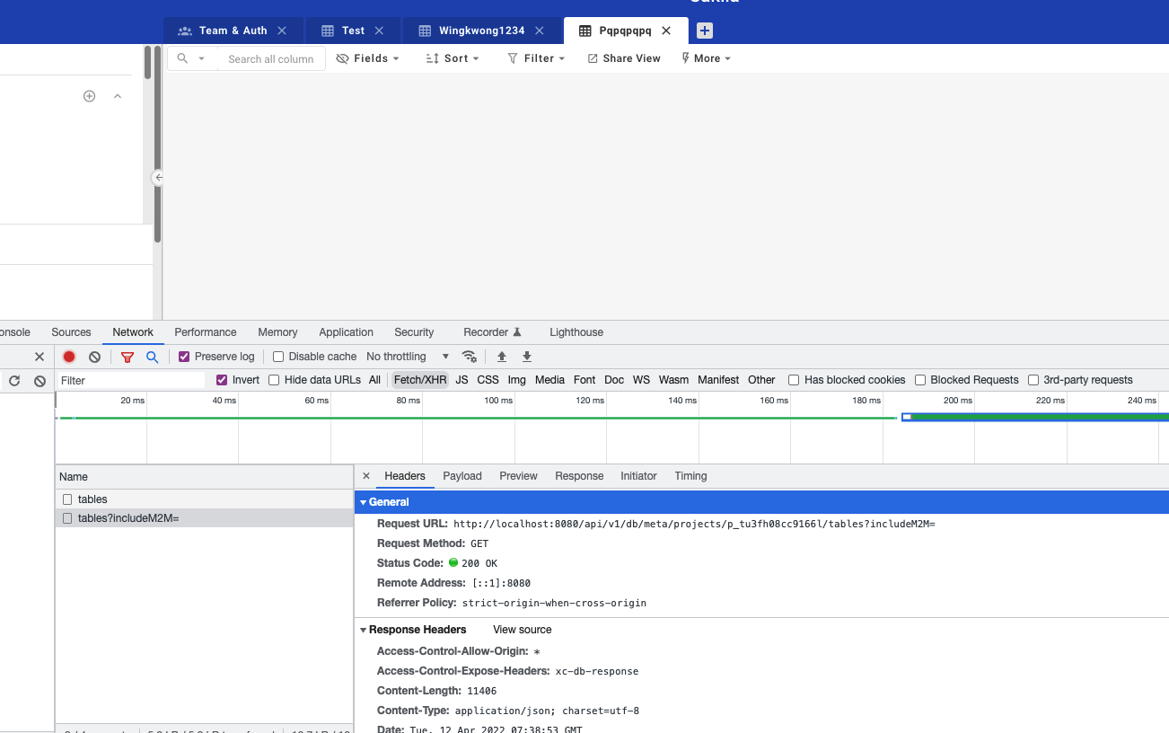This screenshot has height=733, width=1169.
Task: Click the green plus icon to add a new table
Action: click(89, 95)
